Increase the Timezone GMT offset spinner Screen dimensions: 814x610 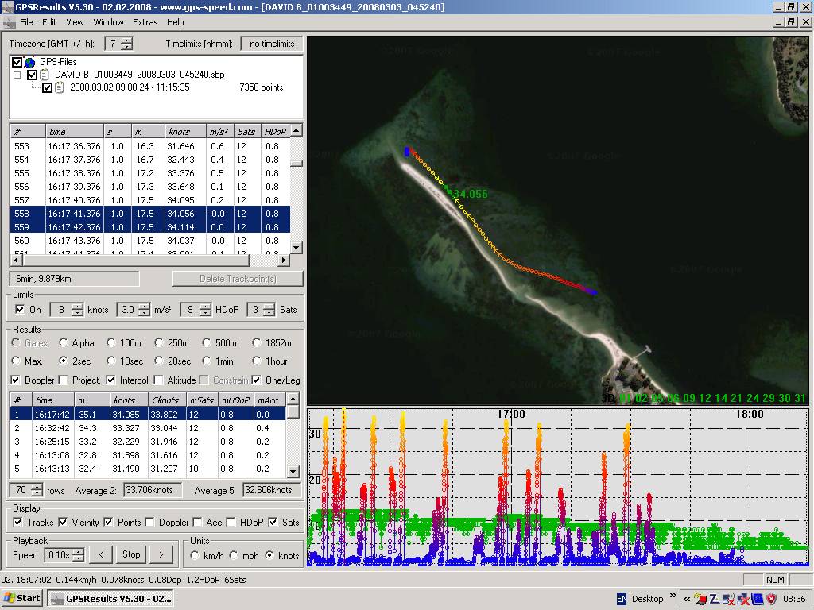click(x=127, y=41)
